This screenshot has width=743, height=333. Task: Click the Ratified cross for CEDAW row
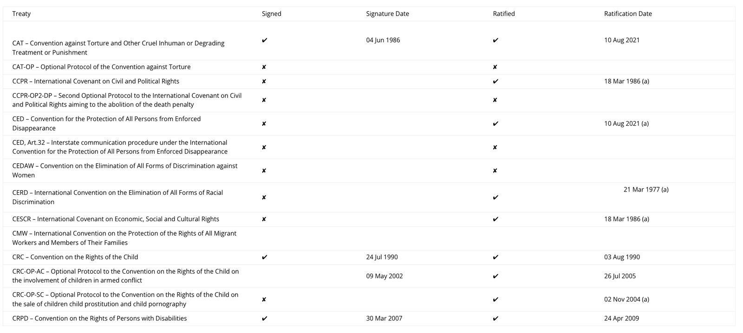[495, 171]
